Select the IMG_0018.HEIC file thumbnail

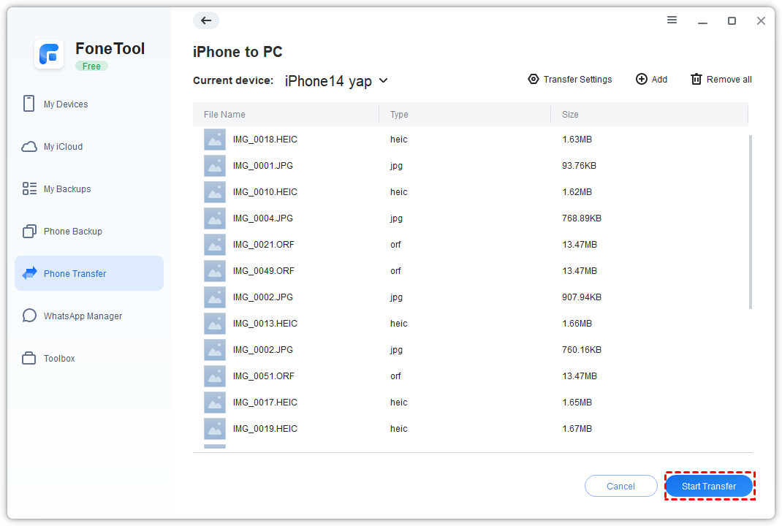click(x=215, y=140)
